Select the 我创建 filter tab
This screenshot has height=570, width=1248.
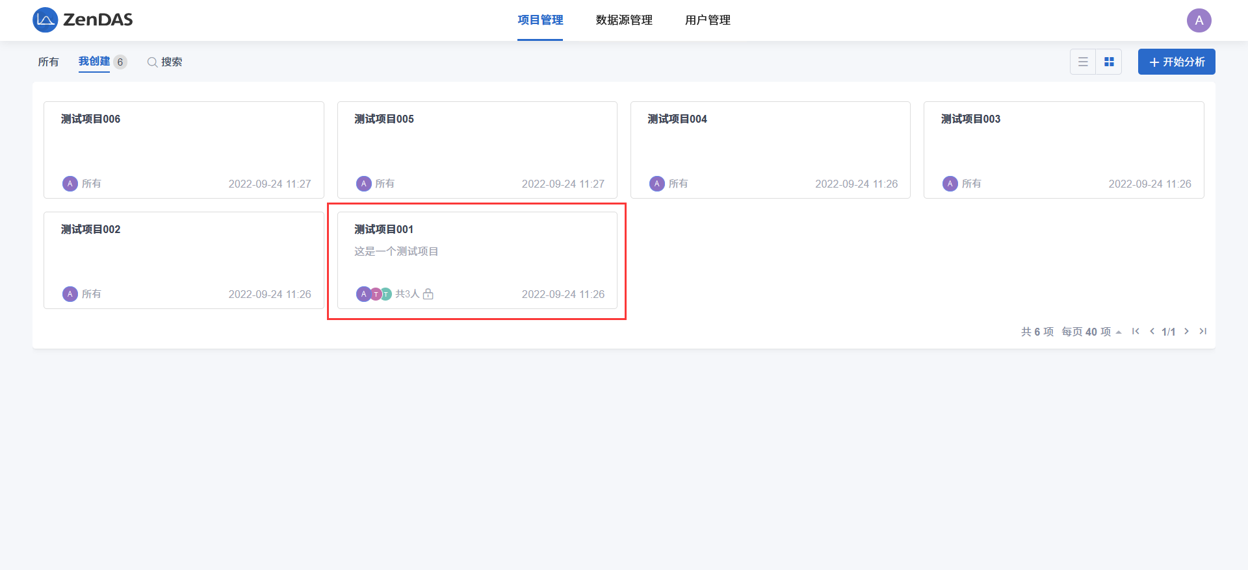click(94, 62)
